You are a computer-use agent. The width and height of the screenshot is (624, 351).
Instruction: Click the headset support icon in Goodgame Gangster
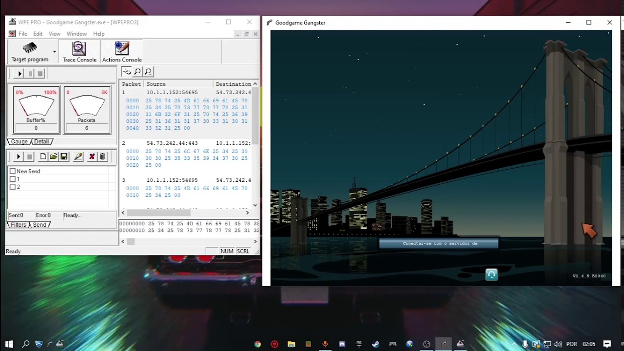click(491, 275)
